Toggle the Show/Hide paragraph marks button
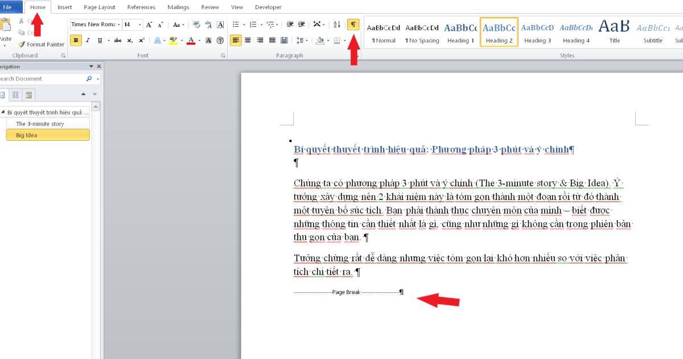This screenshot has height=359, width=683. [353, 25]
